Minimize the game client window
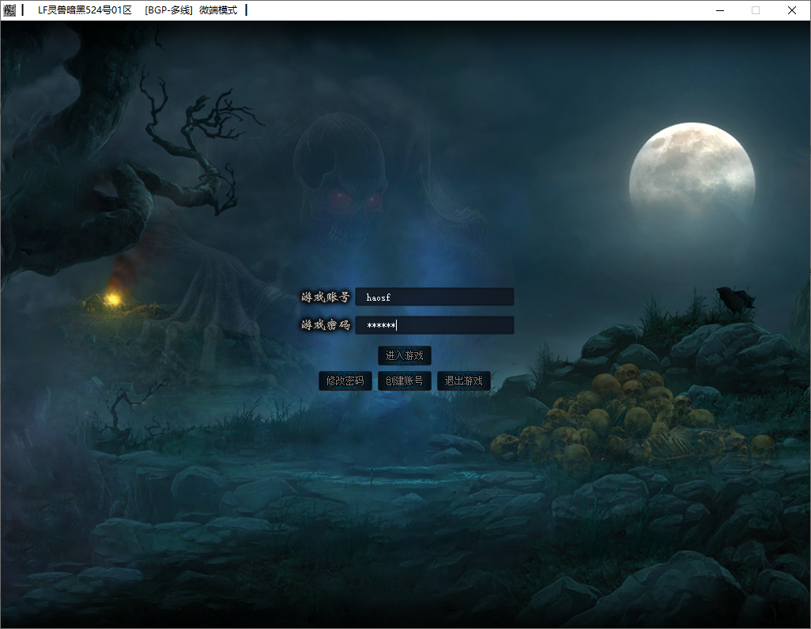Viewport: 811px width, 629px height. (719, 10)
